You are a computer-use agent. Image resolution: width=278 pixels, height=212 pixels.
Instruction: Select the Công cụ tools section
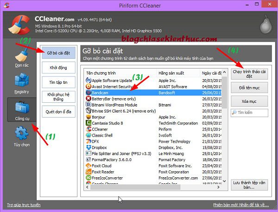click(x=22, y=110)
